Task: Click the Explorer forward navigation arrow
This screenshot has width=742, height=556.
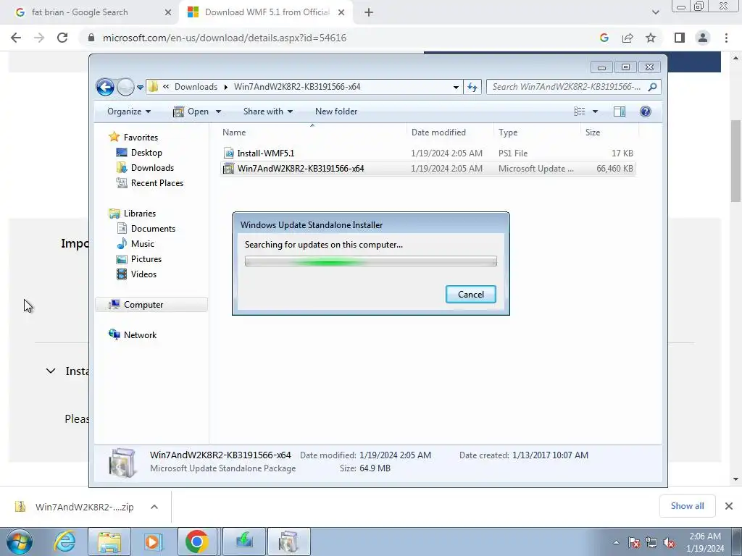Action: 125,87
